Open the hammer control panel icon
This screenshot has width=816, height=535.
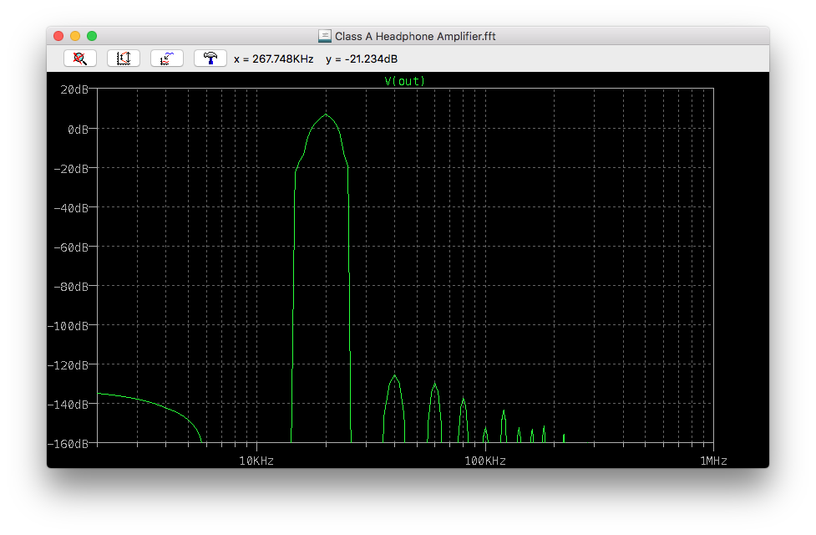click(210, 59)
